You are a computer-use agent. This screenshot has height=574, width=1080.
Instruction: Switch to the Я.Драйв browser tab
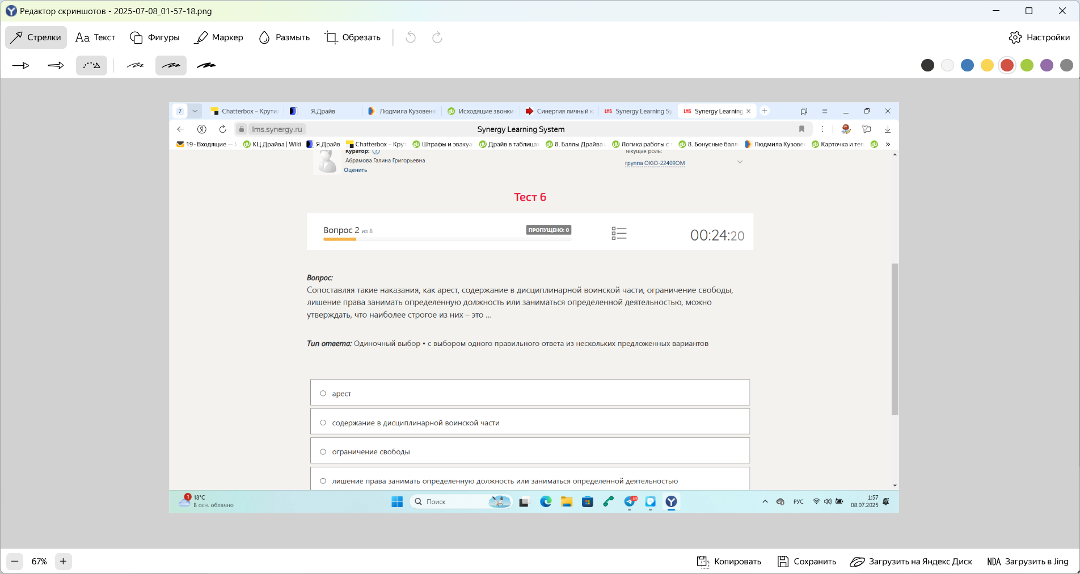click(323, 111)
